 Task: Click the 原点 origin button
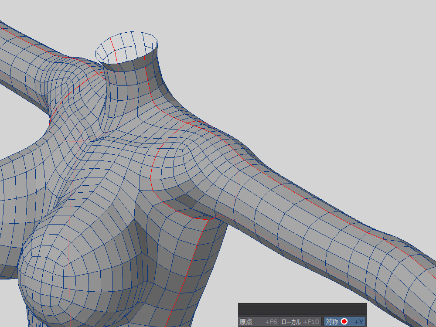click(x=246, y=322)
